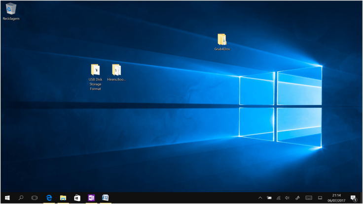Click the pen/link tray icon next to volume
Viewport: 363px width, 204px height.
coord(297,198)
